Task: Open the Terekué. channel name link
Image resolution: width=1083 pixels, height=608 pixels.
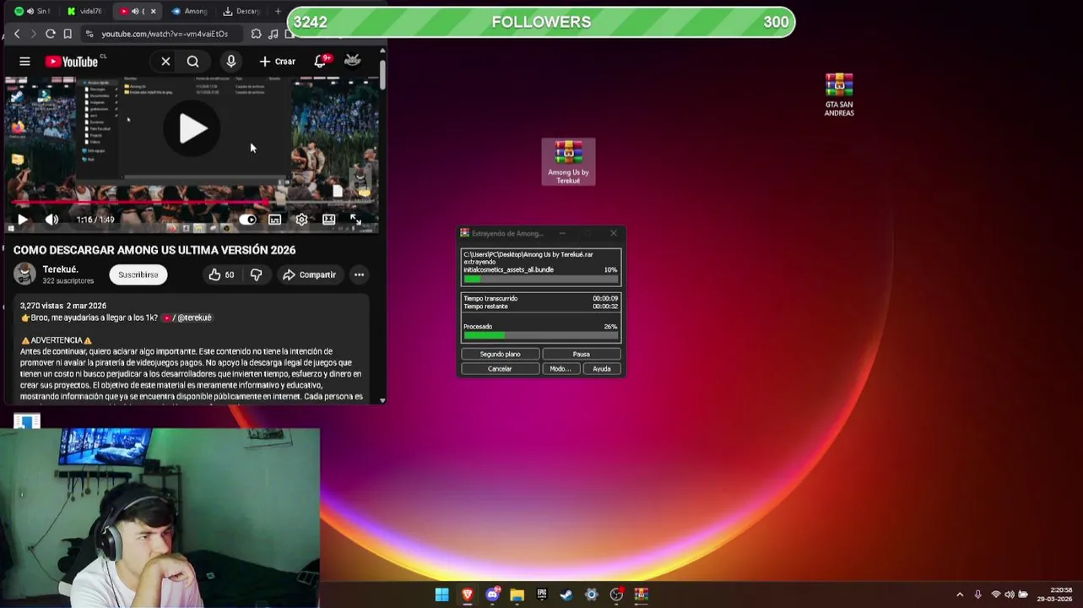Action: [60, 269]
